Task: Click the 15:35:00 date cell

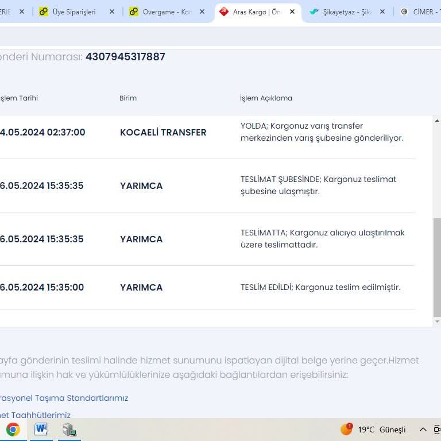Action: (42, 288)
